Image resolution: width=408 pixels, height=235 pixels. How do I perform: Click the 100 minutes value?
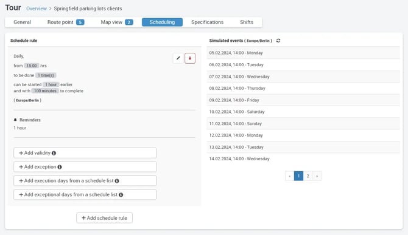pyautogui.click(x=45, y=91)
